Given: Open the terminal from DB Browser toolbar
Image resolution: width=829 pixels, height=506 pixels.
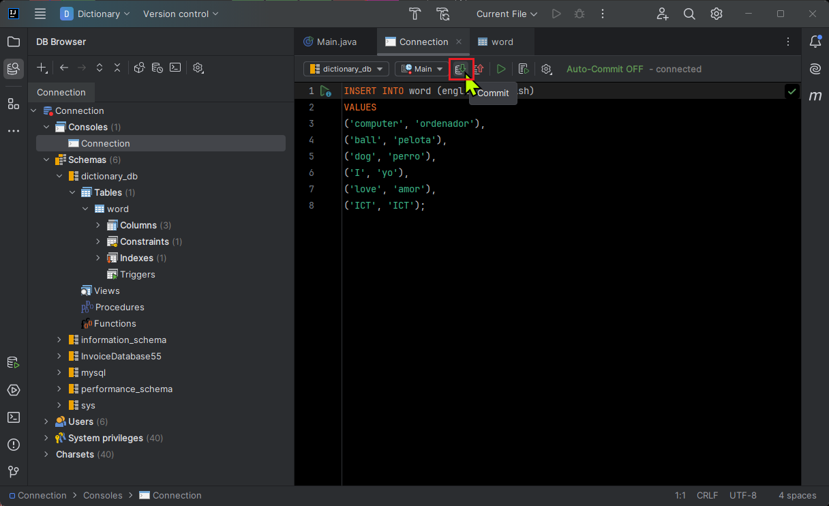Looking at the screenshot, I should (175, 68).
